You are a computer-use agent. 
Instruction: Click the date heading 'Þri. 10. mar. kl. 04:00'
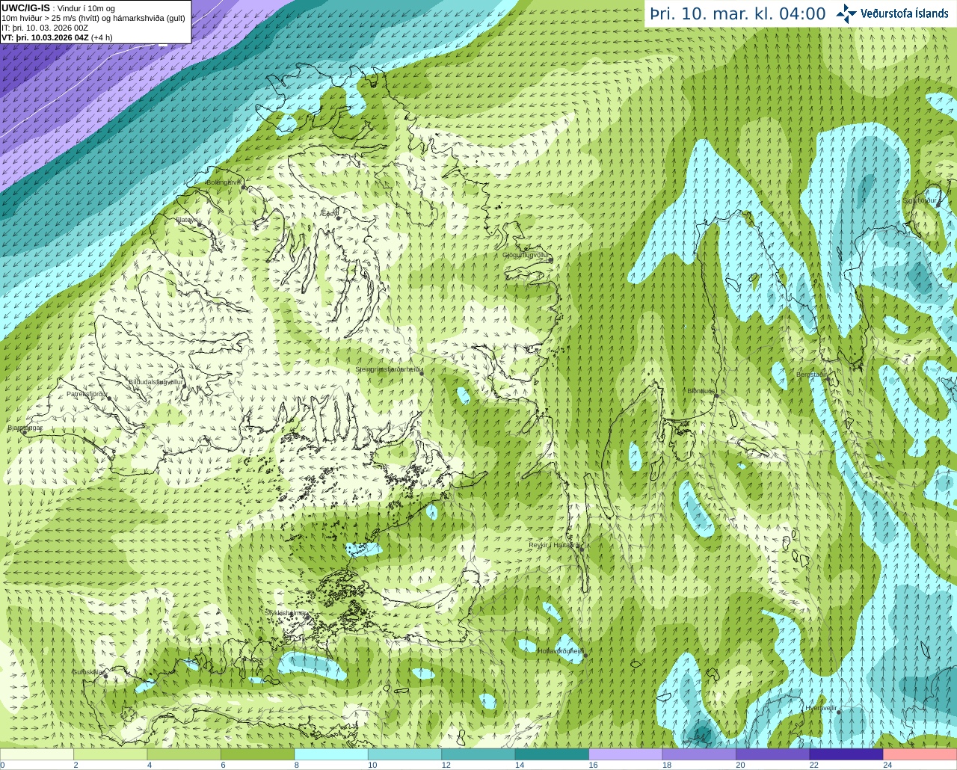(x=737, y=14)
